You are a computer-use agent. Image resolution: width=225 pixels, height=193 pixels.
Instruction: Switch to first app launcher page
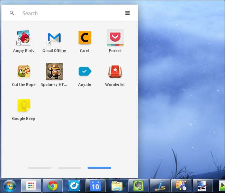pyautogui.click(x=40, y=168)
